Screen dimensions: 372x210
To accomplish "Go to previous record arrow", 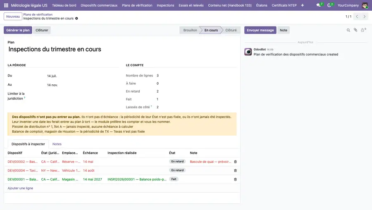I will pos(357,17).
